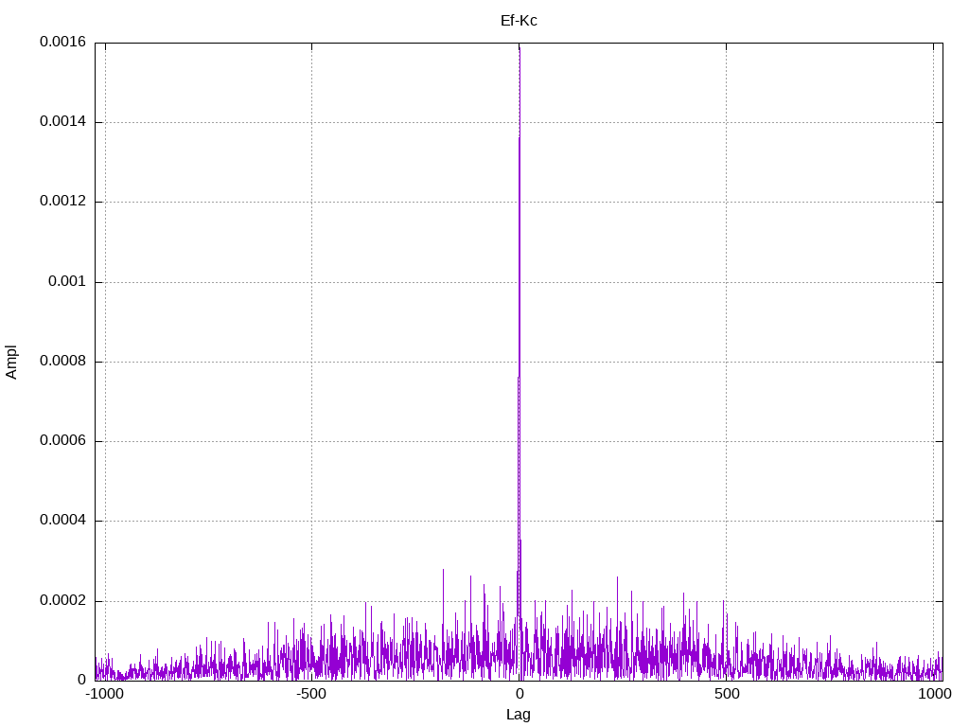
Task: Click the 0.0002 y-axis tick label
Action: [x=63, y=600]
